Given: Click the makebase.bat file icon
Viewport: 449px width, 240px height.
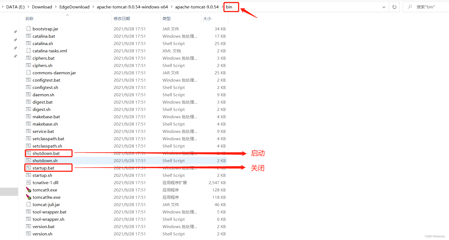Looking at the screenshot, I should [28, 116].
